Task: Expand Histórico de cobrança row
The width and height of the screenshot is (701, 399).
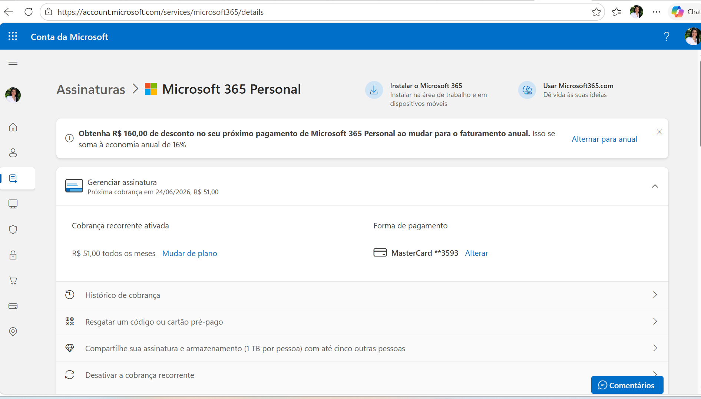Action: point(362,295)
